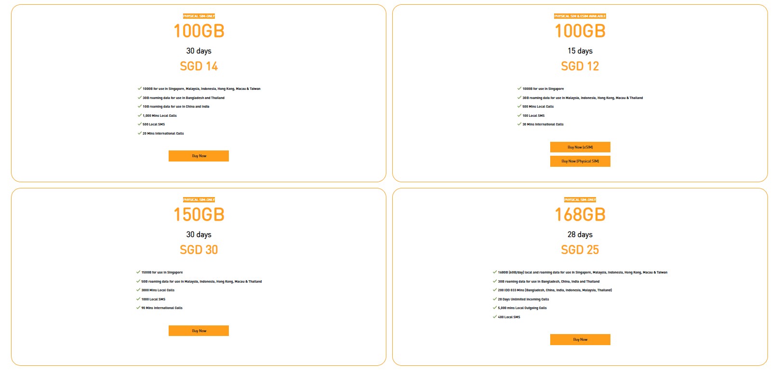Click the checkmark beside '100GB for use in Singapore'
This screenshot has width=781, height=373.
click(519, 88)
